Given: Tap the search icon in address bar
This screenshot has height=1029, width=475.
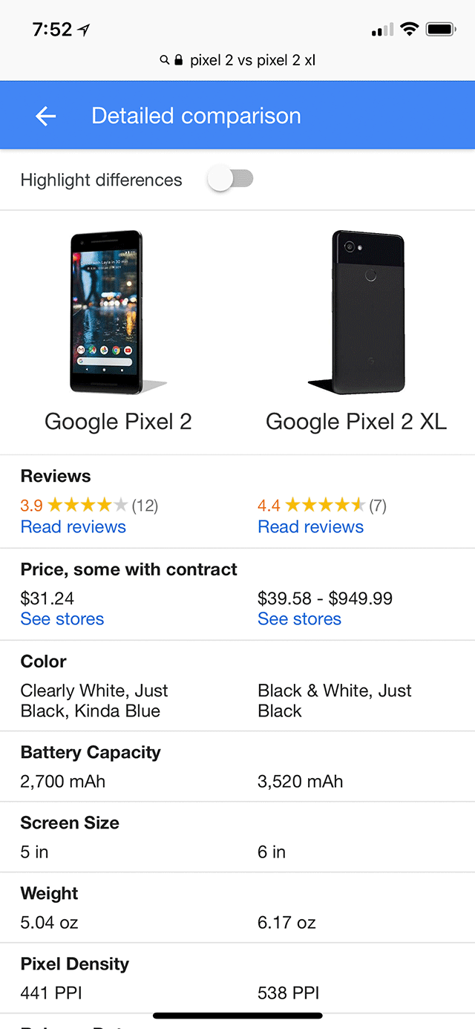Looking at the screenshot, I should coord(165,60).
